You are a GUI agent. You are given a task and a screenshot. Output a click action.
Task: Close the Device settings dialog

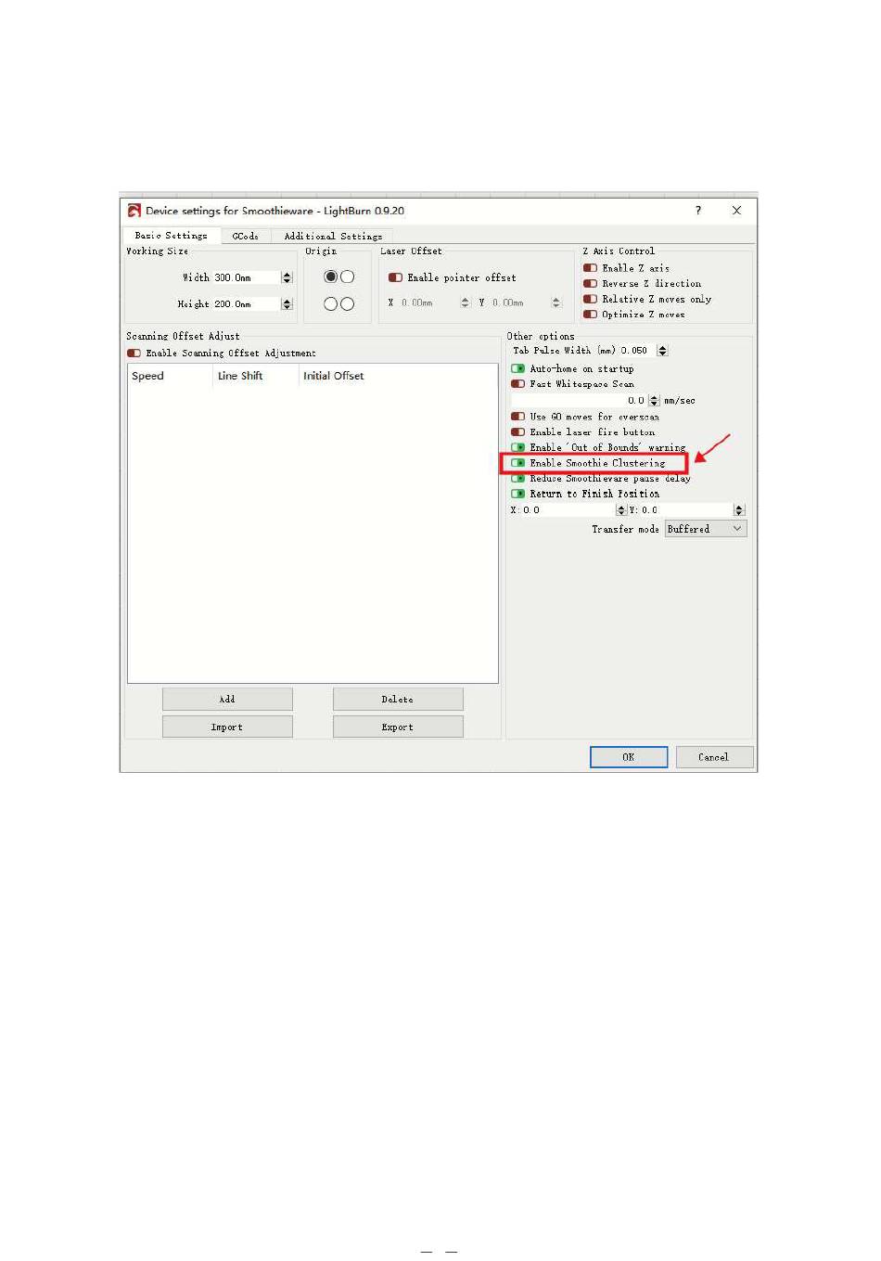pyautogui.click(x=736, y=211)
